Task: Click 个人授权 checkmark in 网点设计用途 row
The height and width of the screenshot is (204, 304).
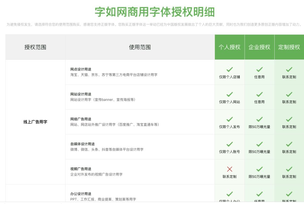Action: click(230, 70)
